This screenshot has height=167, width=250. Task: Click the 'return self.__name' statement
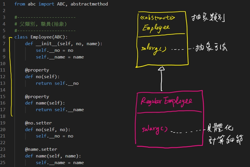[60, 110]
